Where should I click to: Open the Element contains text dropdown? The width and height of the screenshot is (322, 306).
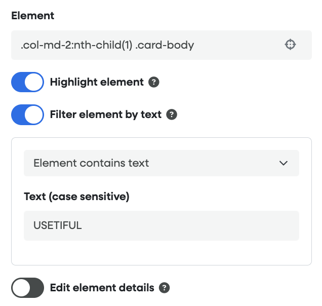tap(161, 163)
